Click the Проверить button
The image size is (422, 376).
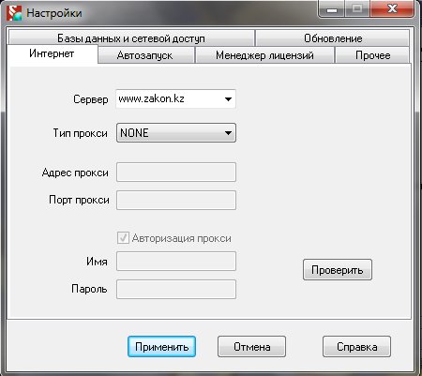click(338, 269)
